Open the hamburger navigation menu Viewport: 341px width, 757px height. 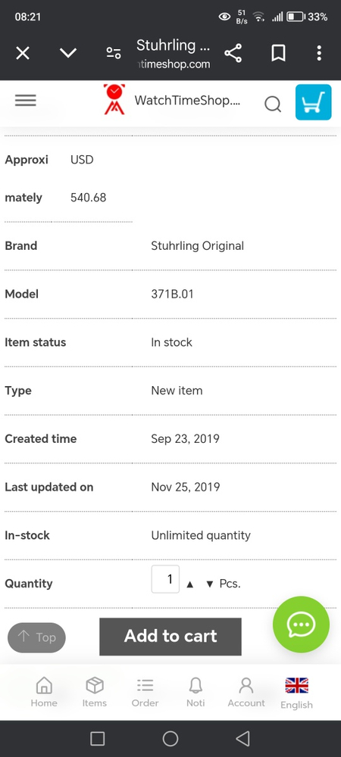[26, 101]
